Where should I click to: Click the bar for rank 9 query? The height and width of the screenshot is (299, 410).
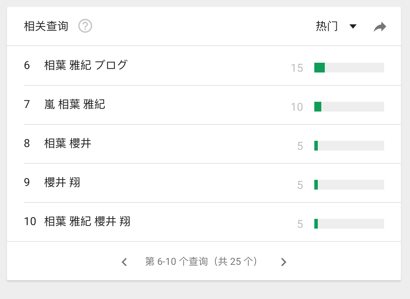click(349, 185)
